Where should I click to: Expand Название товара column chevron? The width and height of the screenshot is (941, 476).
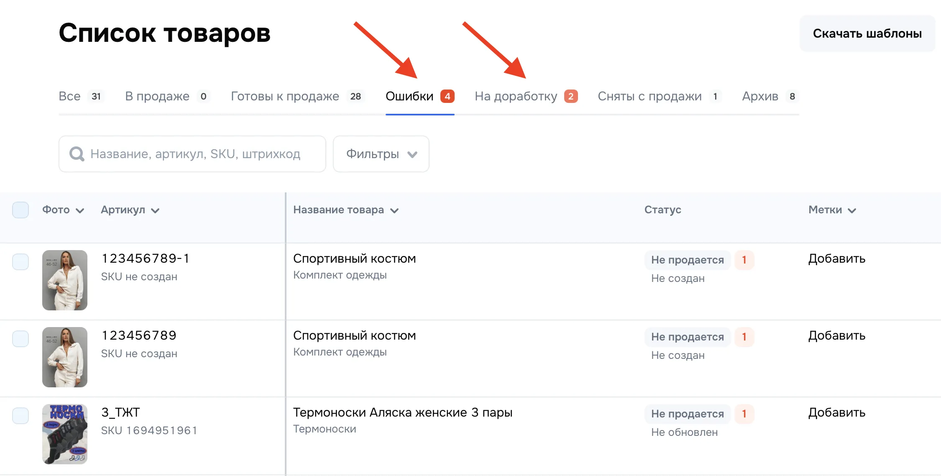[x=394, y=210]
